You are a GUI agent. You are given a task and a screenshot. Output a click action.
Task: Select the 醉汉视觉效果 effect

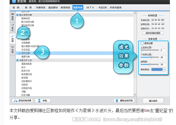pos(28,22)
